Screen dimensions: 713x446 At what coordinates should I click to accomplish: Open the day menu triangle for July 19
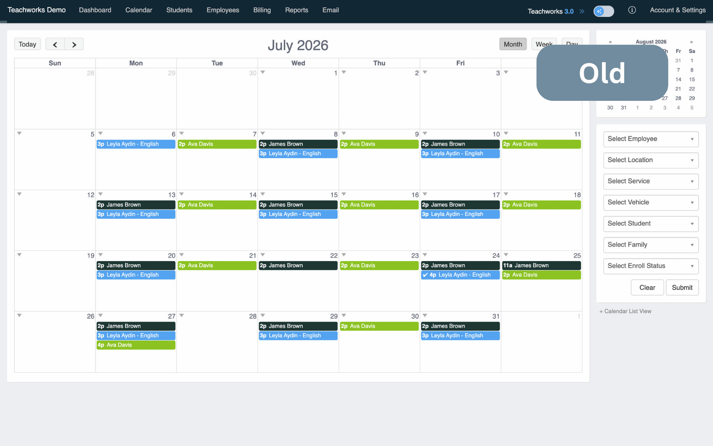(19, 255)
